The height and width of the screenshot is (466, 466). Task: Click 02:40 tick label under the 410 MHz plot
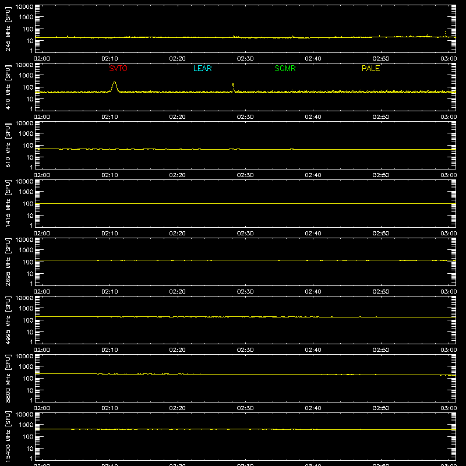[313, 117]
